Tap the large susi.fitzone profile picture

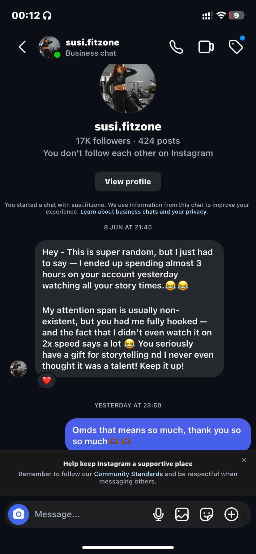click(x=128, y=86)
